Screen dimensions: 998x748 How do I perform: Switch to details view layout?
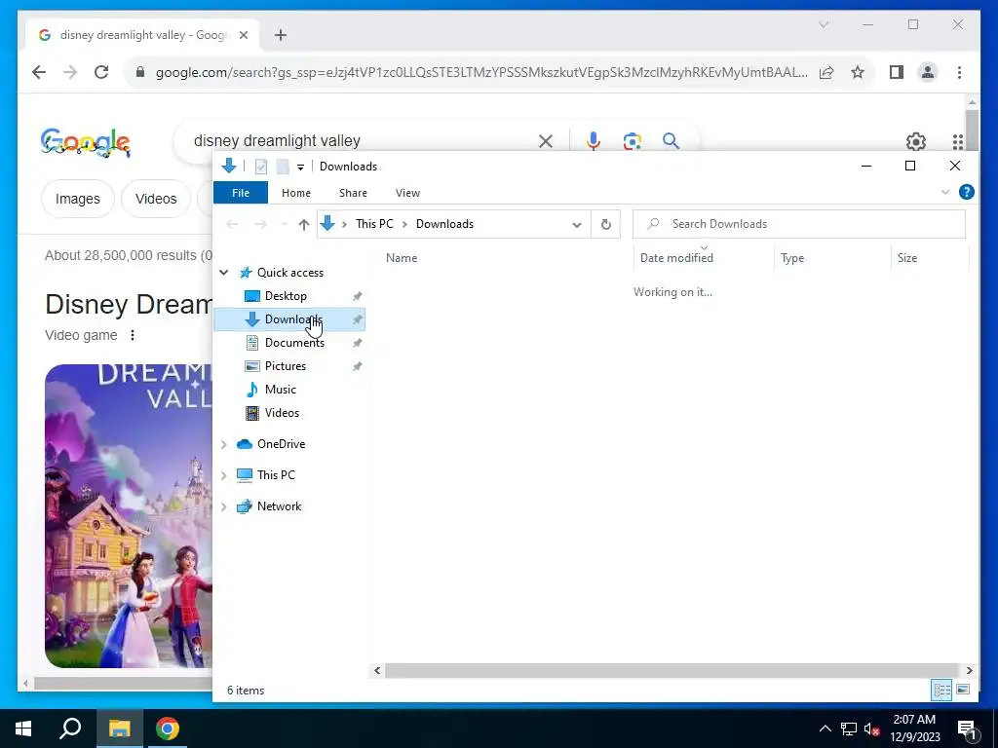(942, 691)
